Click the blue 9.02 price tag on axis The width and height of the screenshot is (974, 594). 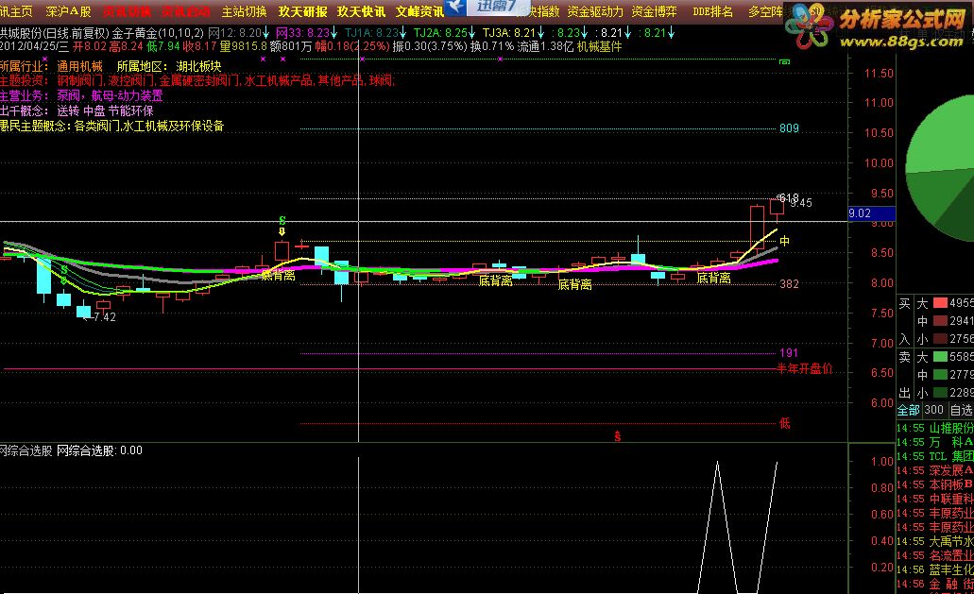click(x=872, y=213)
